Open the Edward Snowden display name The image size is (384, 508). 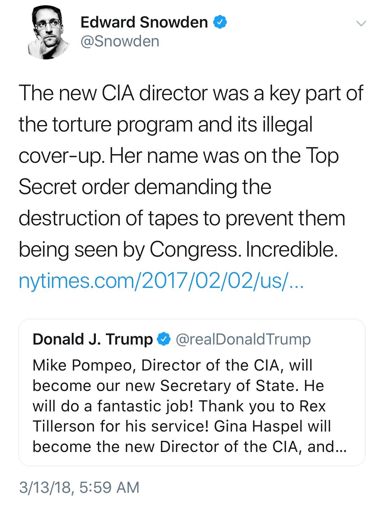click(x=144, y=22)
